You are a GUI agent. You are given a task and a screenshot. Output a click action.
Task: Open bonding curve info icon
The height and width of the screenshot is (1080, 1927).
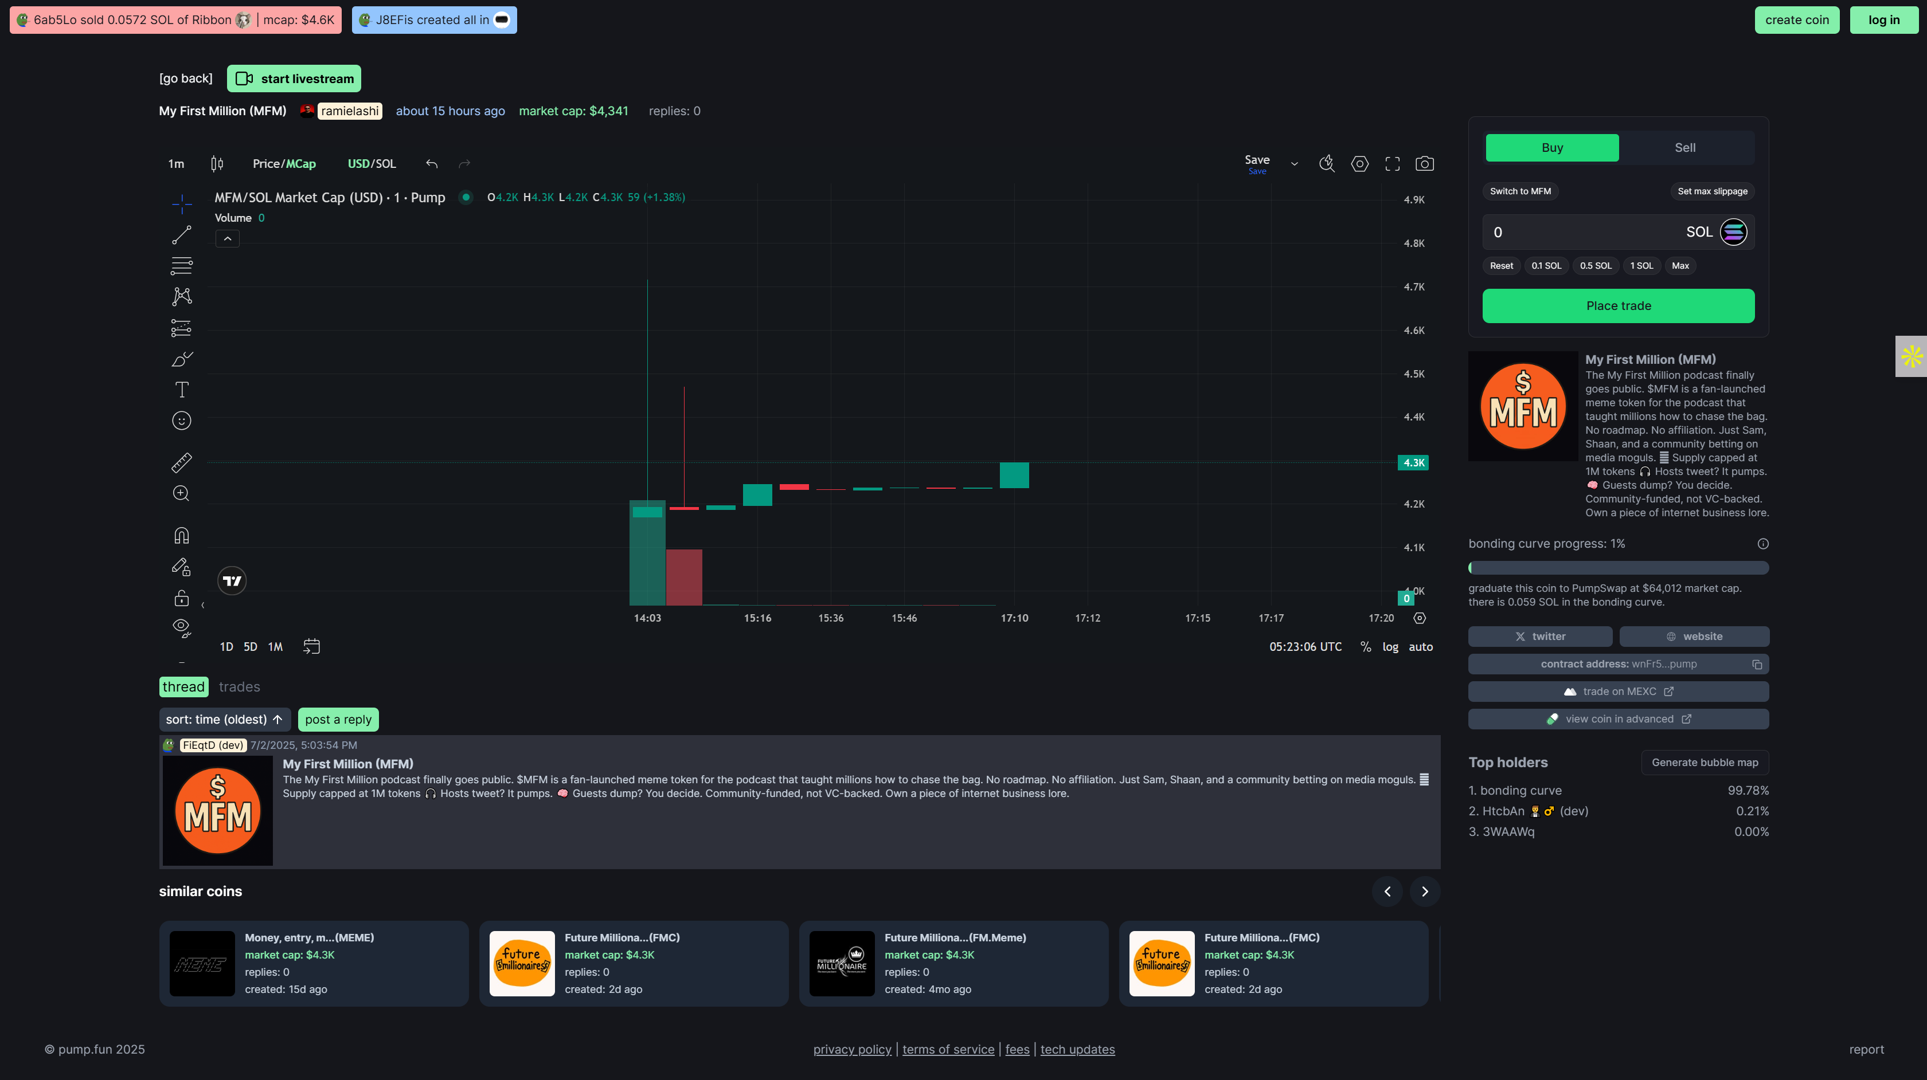pyautogui.click(x=1763, y=544)
